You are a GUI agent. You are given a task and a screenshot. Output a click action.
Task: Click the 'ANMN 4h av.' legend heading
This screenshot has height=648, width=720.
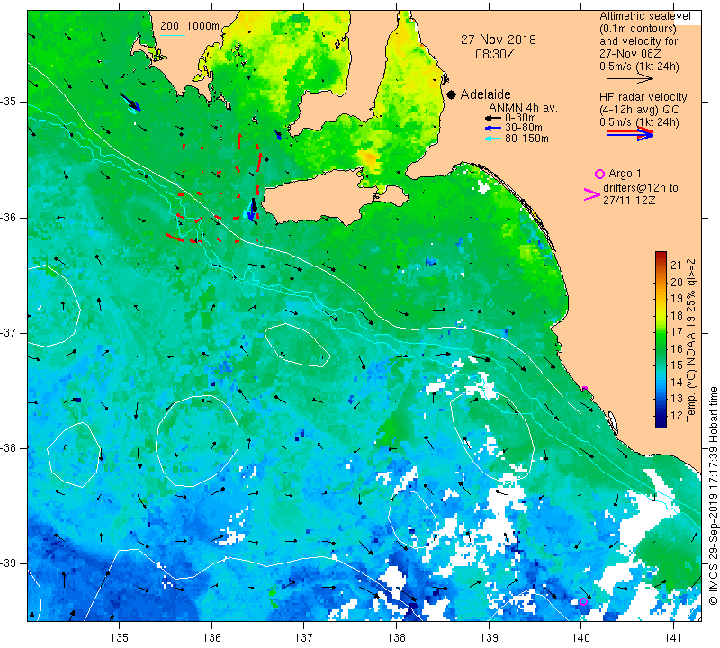point(523,108)
